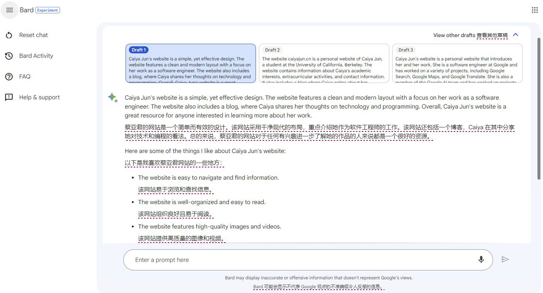Screen dimensions: 543x293
Task: Click the translation '该网站组织良好且易于阅读。'
Action: 176,214
